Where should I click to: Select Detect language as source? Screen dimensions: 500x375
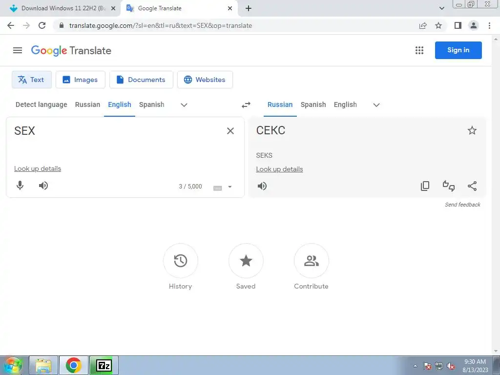click(x=42, y=104)
